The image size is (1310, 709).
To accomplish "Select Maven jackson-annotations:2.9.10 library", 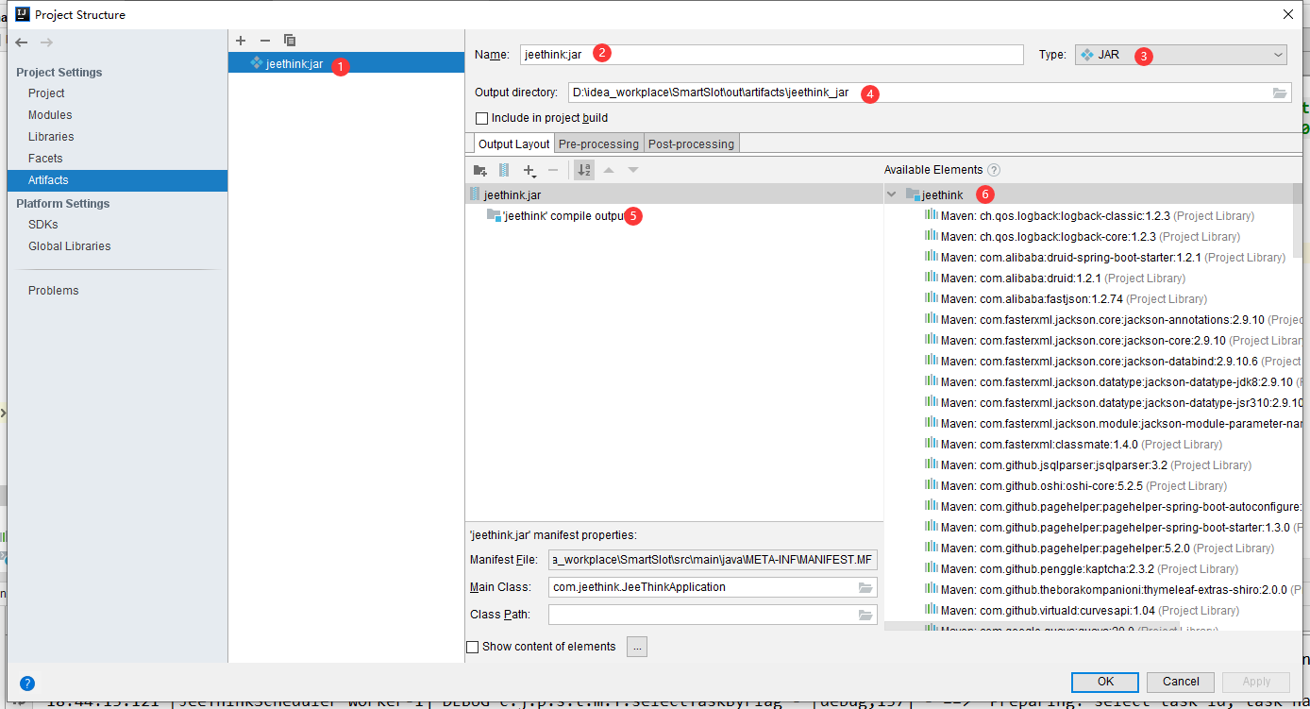I will click(x=1113, y=320).
